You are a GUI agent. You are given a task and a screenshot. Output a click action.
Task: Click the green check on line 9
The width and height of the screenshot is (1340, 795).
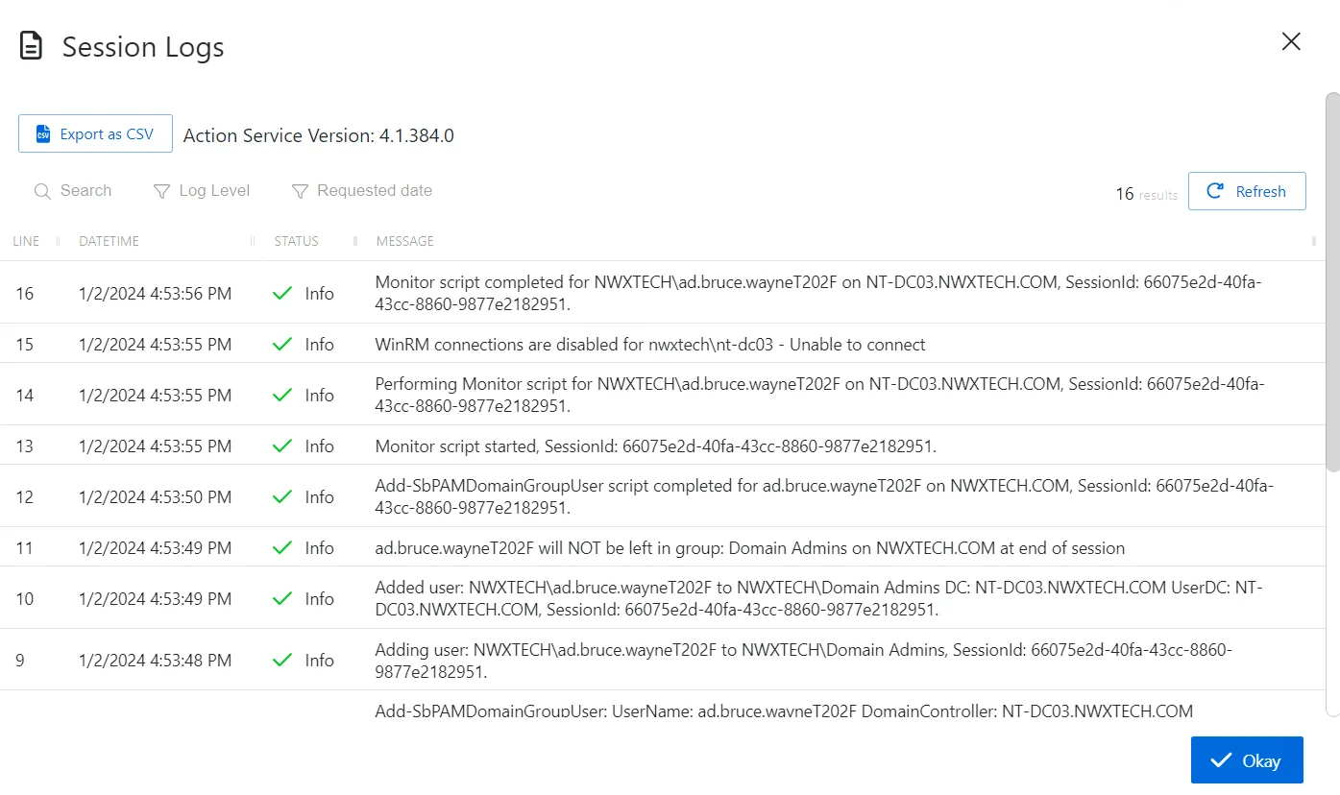(x=282, y=661)
